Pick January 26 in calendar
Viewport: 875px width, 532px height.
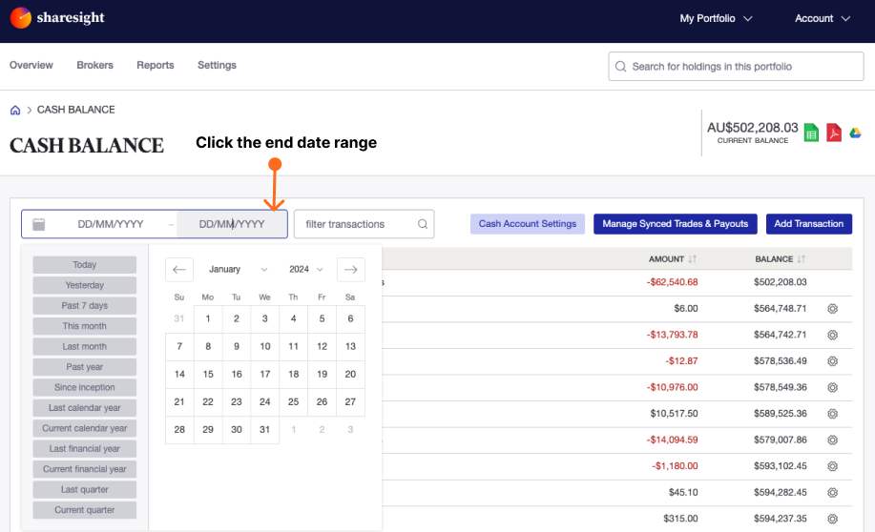tap(322, 402)
